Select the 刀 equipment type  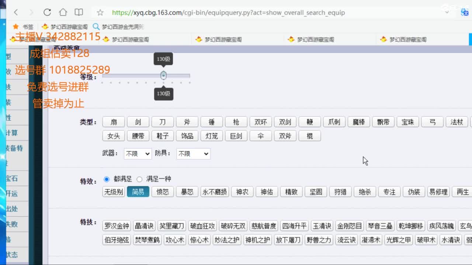[163, 122]
